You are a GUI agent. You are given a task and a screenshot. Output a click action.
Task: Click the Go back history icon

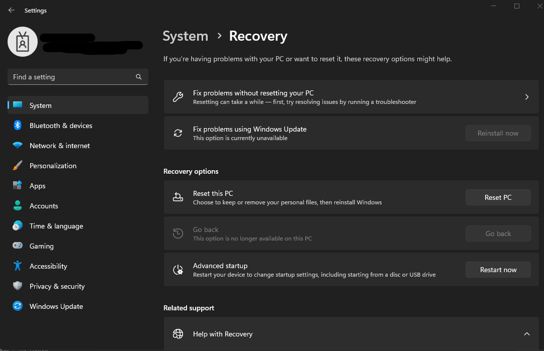(x=178, y=233)
